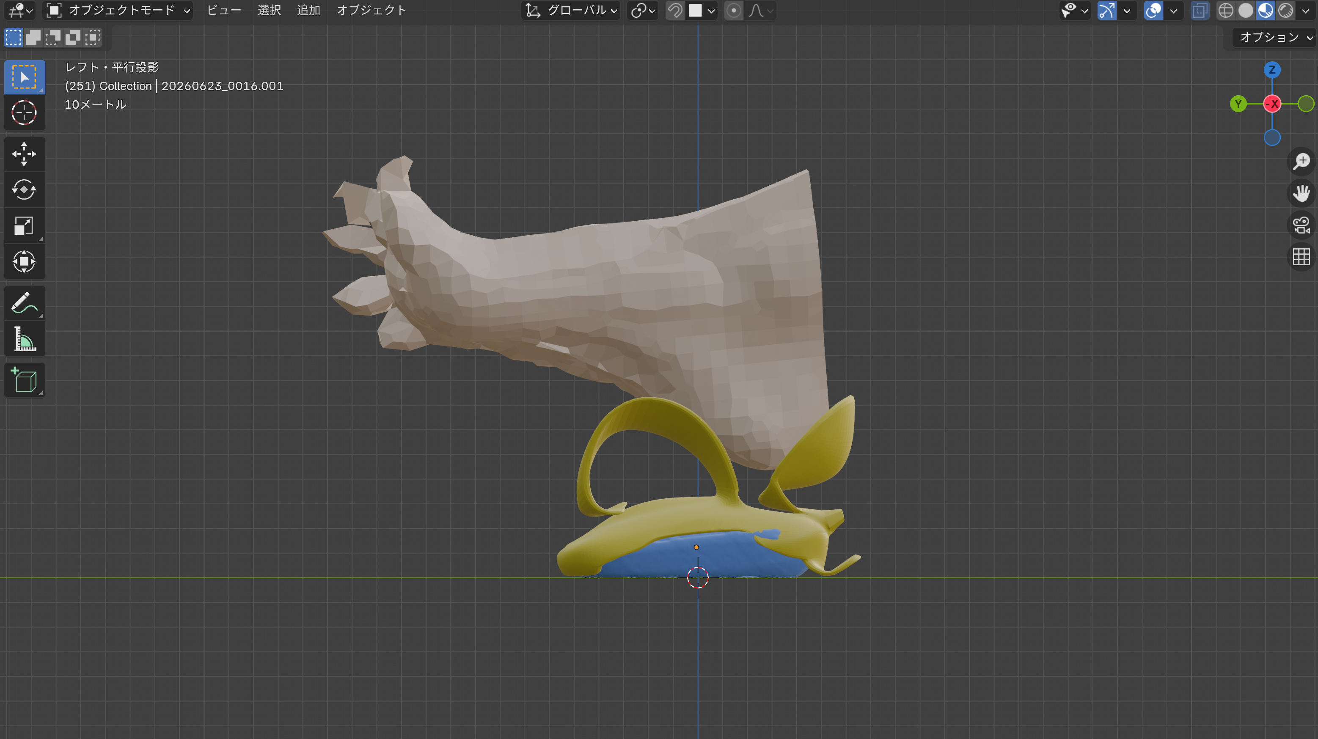1318x739 pixels.
Task: Open the オブジェクトモード mode dropdown
Action: pos(118,10)
